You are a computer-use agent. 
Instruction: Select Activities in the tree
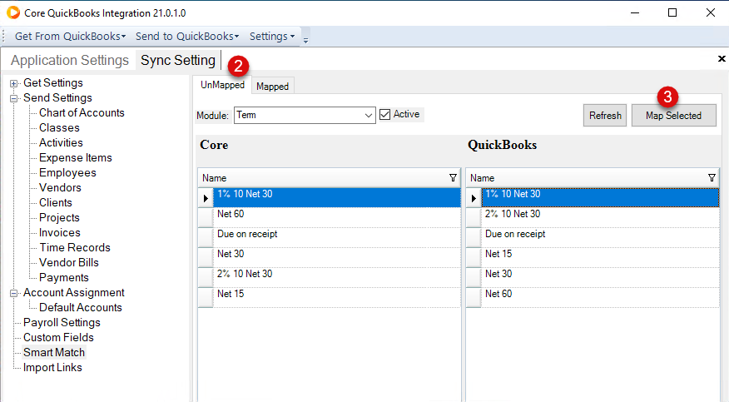[x=61, y=142]
